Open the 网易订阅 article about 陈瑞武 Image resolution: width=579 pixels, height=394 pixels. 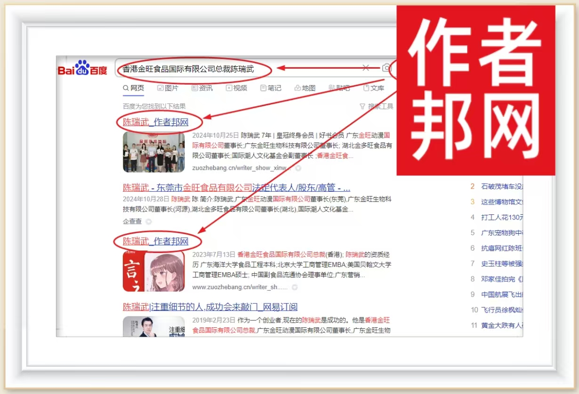210,307
